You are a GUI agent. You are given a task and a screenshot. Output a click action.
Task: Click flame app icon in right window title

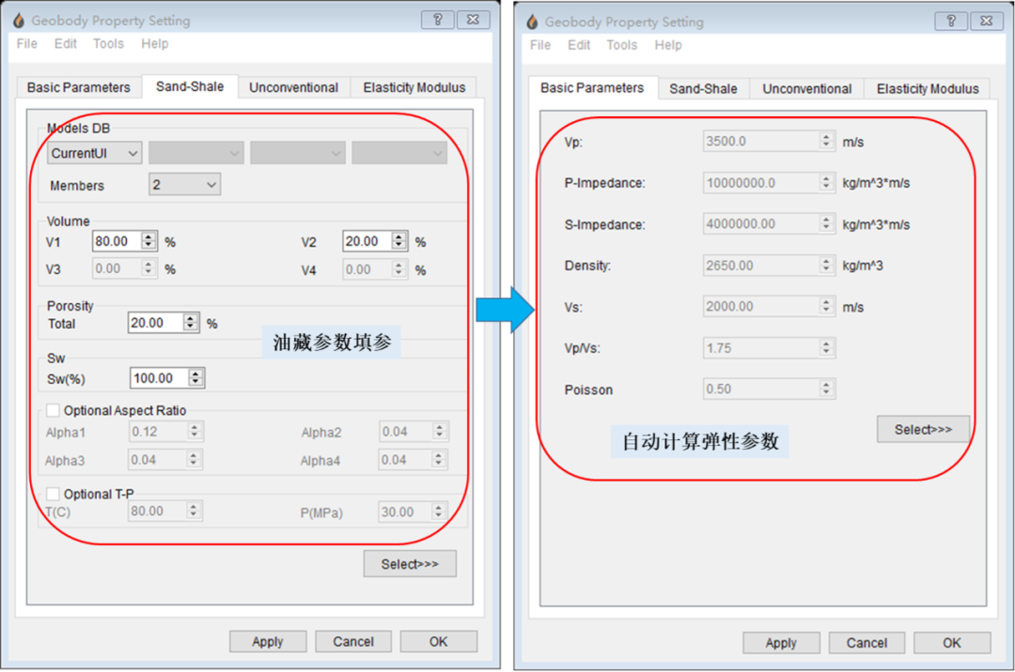click(532, 22)
